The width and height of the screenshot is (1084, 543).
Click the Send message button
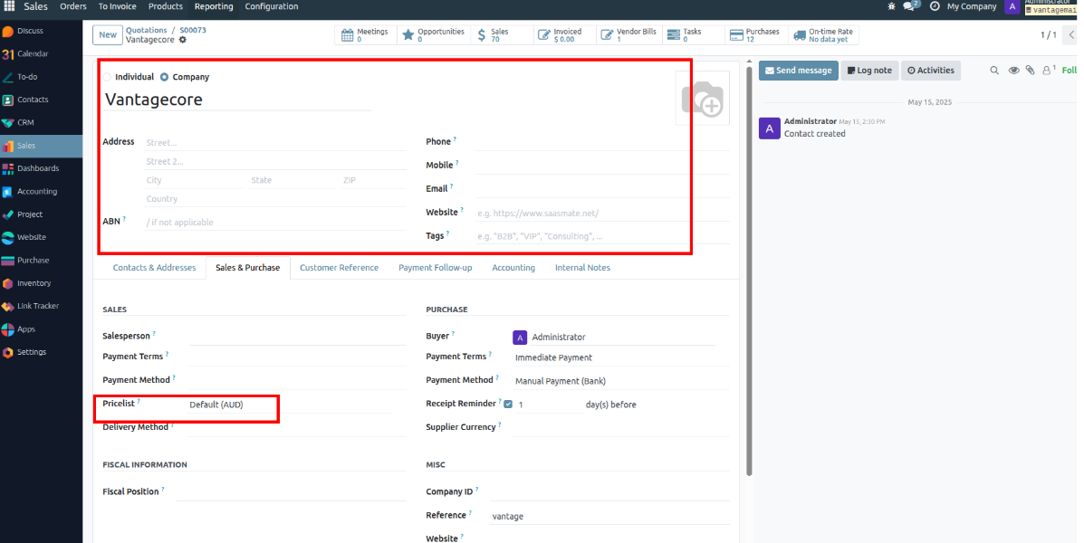[798, 71]
